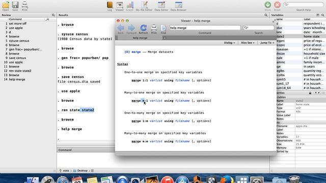Click the Properties previous-variable arrow
326x183 pixels.
point(316,93)
